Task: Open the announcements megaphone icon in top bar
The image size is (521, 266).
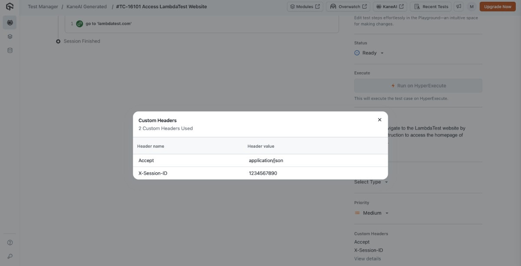Action: 459,6
